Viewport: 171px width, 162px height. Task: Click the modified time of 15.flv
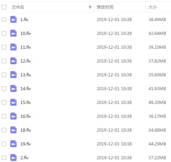point(114,103)
